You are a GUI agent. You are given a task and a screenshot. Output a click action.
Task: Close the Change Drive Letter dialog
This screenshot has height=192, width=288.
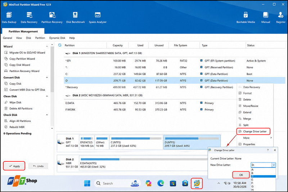(x=275, y=150)
